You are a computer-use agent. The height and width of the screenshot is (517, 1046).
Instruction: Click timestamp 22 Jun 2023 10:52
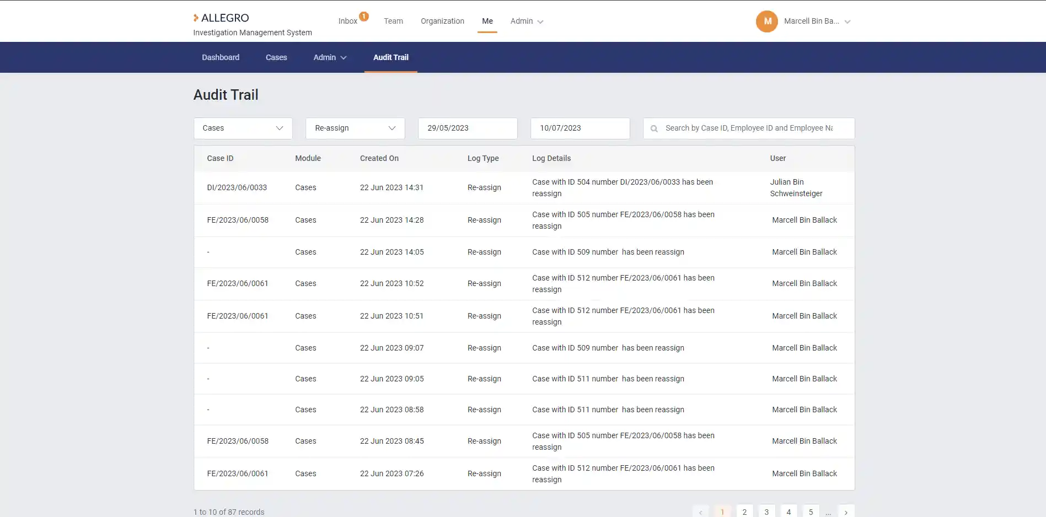tap(391, 284)
